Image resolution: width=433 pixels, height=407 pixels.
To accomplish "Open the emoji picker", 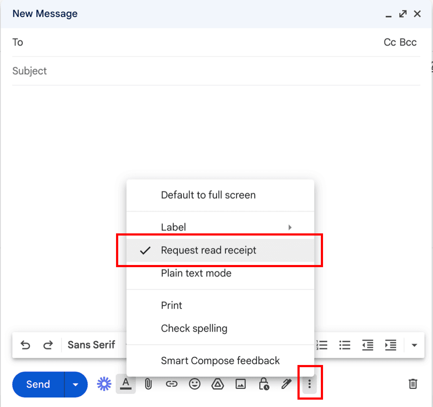I will [x=194, y=384].
